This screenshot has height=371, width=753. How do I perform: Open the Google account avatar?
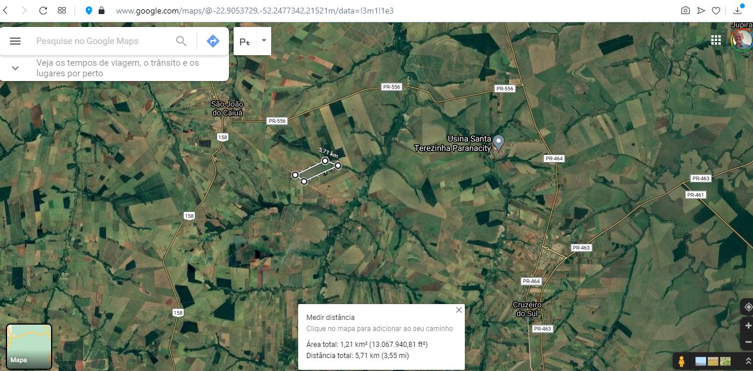click(742, 40)
